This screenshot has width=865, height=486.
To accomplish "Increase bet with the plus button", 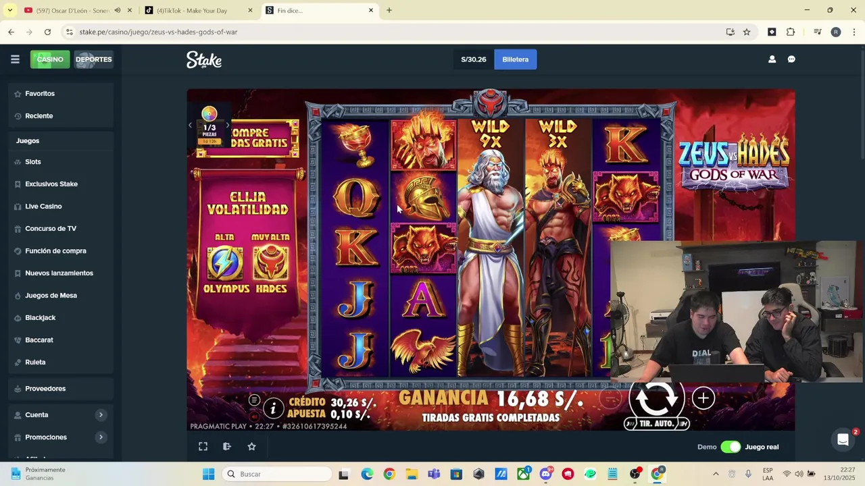I will [x=703, y=398].
